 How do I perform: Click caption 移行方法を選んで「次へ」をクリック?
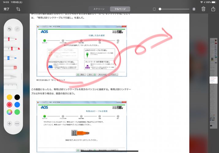(51, 80)
